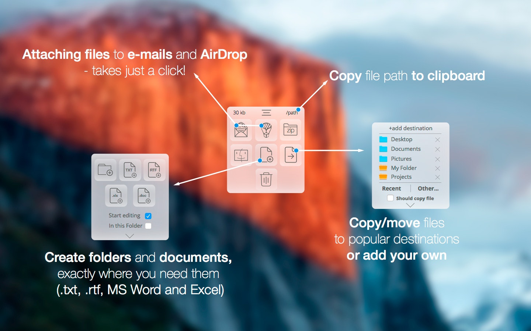The image size is (531, 331).
Task: Create new TXT document icon
Action: 130,170
